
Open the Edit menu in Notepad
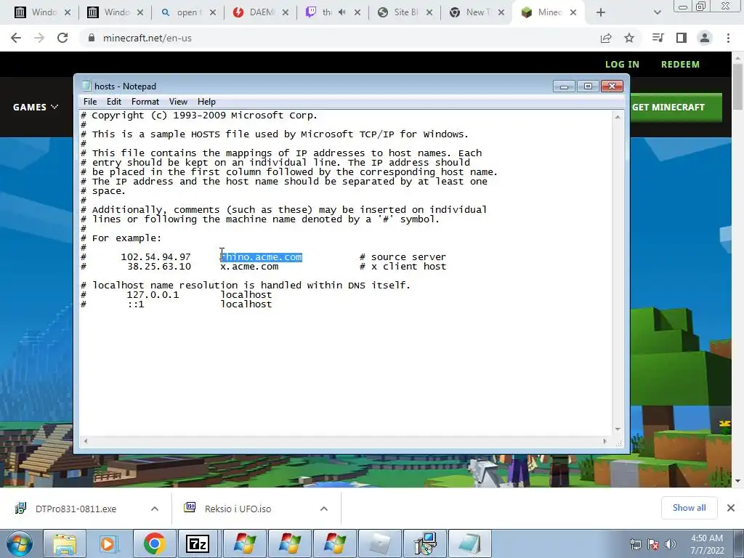click(114, 102)
